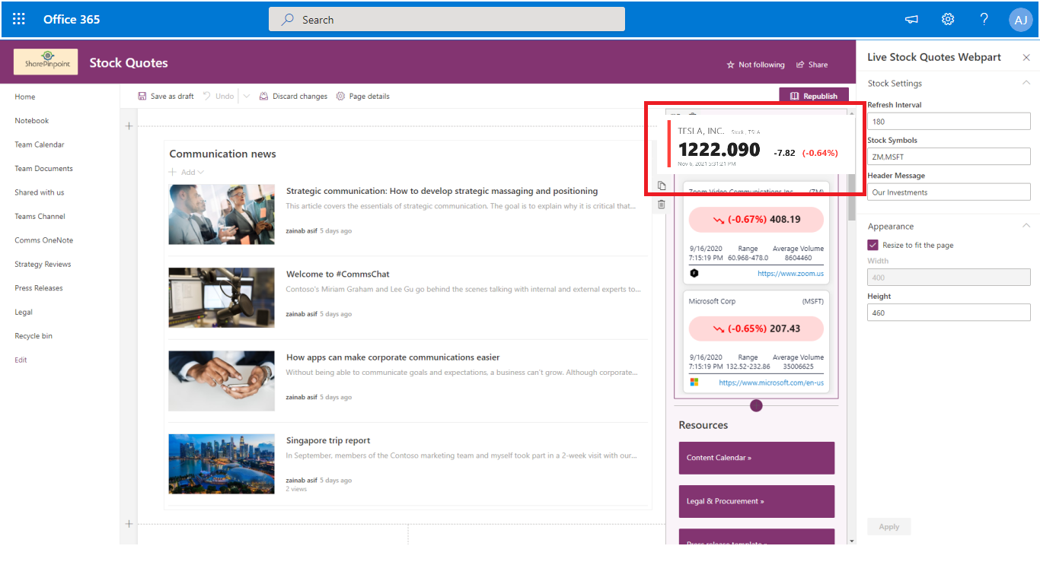Screen dimensions: 1040x584
Task: Click the Header Message input field
Action: click(949, 192)
